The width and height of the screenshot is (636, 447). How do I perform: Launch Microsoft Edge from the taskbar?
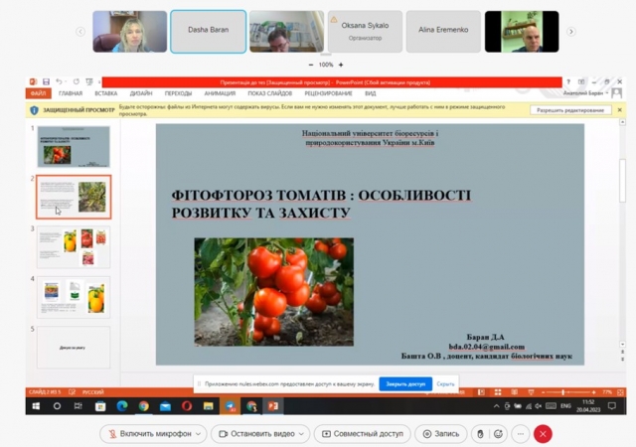click(x=122, y=406)
